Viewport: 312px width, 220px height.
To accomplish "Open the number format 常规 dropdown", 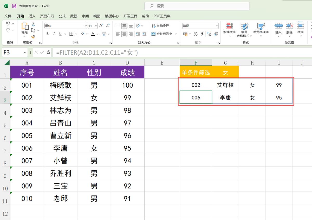I will [217, 25].
